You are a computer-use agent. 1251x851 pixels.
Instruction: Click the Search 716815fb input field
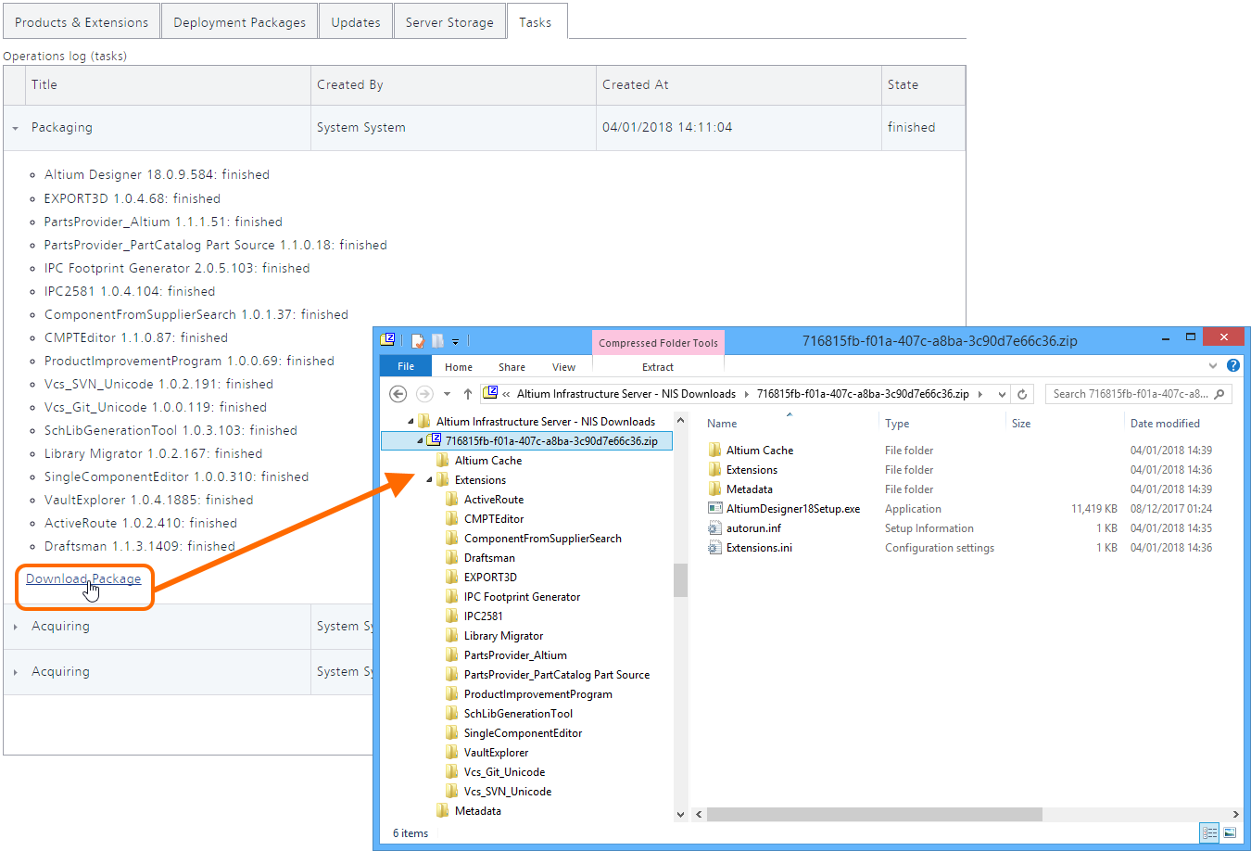point(1129,394)
